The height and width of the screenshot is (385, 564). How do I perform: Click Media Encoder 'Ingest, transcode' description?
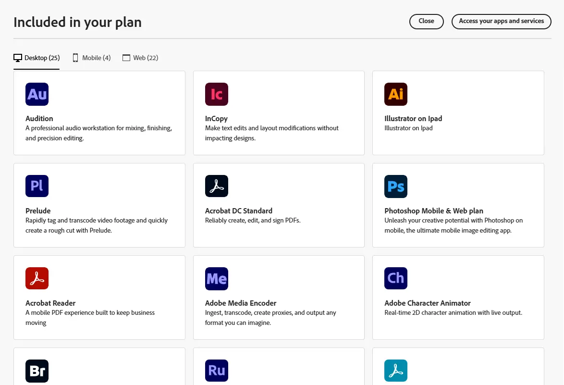tap(270, 318)
